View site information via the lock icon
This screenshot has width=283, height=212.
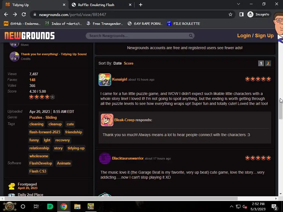pos(35,14)
